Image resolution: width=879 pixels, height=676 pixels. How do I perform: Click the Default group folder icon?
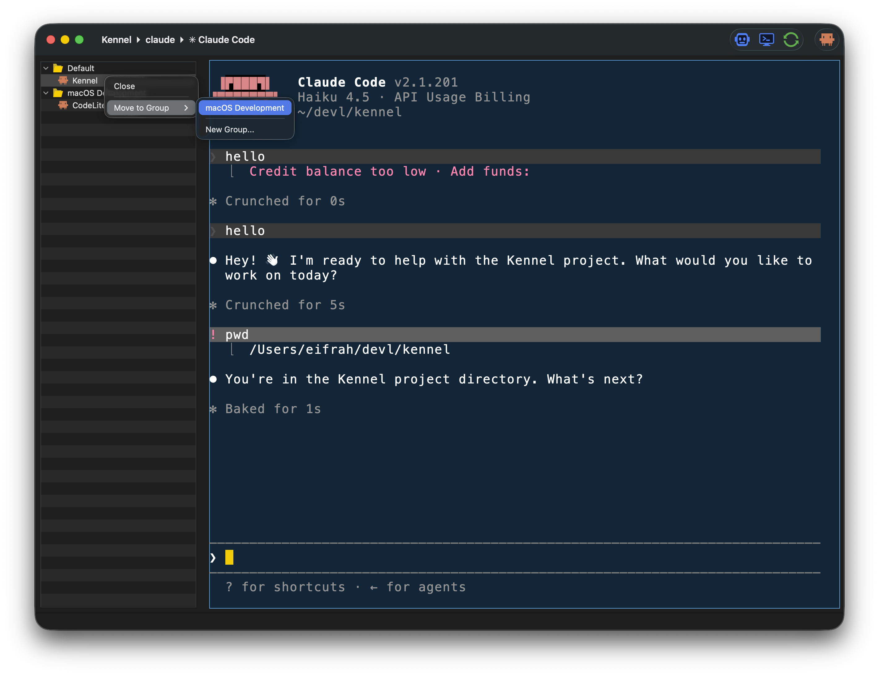[58, 68]
